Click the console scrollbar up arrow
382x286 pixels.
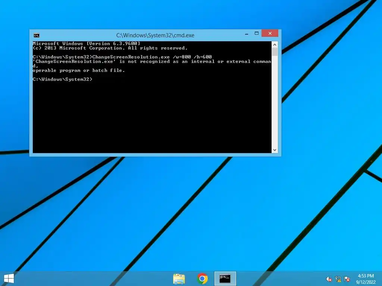point(275,45)
